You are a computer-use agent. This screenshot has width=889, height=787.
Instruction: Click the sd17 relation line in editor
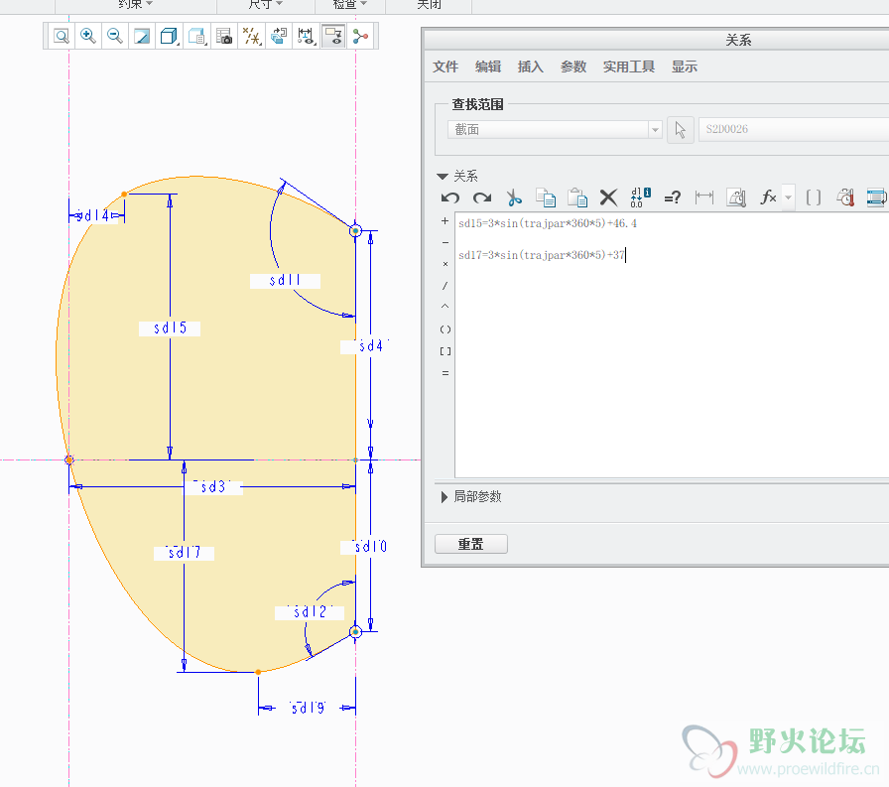(x=542, y=255)
